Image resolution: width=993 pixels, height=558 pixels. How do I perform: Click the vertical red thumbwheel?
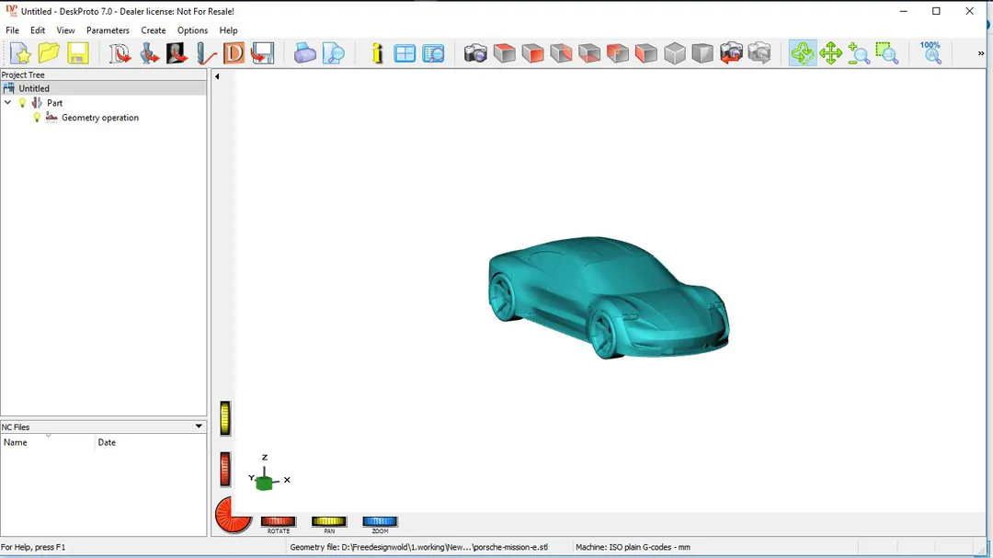225,470
